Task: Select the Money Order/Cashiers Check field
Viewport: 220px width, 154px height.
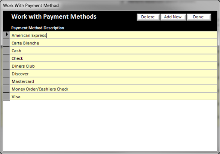Action: coord(113,89)
